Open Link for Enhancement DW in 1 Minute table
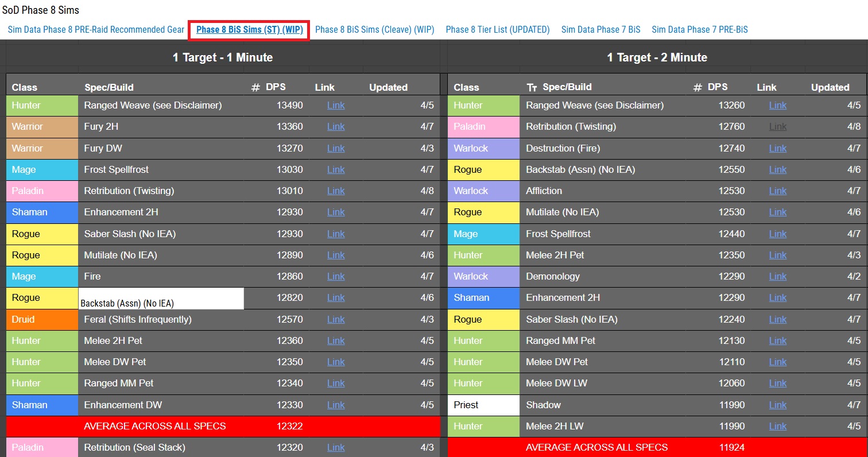Image resolution: width=868 pixels, height=457 pixels. tap(336, 405)
